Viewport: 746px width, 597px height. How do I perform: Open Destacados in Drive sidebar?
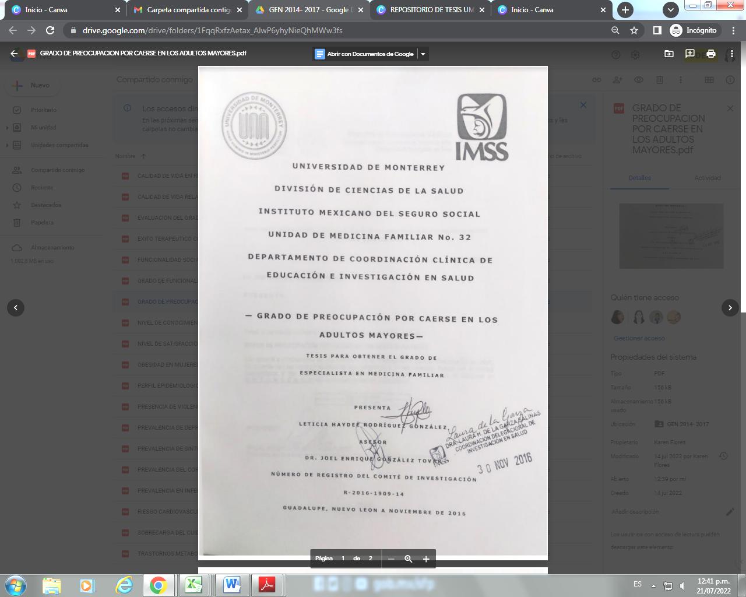click(45, 205)
